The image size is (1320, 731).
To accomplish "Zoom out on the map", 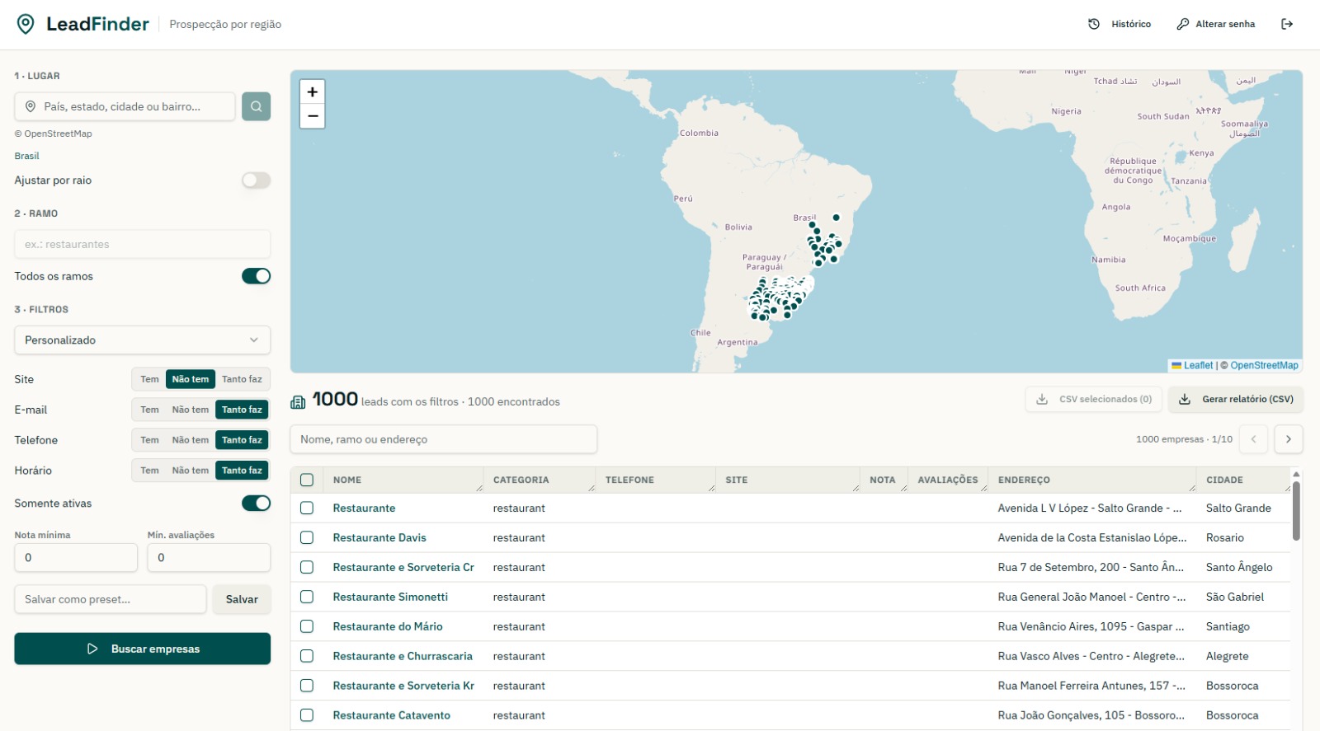I will [312, 116].
